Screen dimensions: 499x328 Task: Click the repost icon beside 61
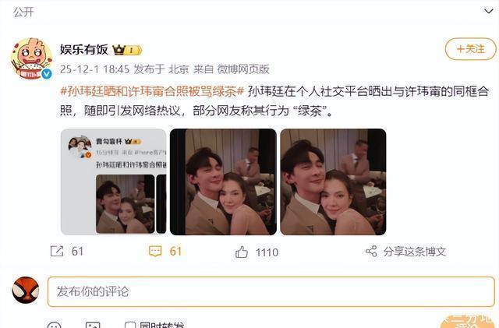[x=57, y=252]
